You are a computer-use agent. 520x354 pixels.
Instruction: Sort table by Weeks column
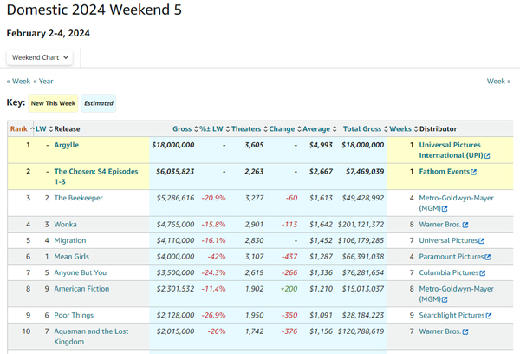(x=403, y=129)
